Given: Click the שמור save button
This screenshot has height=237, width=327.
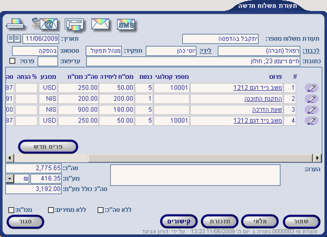Looking at the screenshot, I should [x=302, y=221].
